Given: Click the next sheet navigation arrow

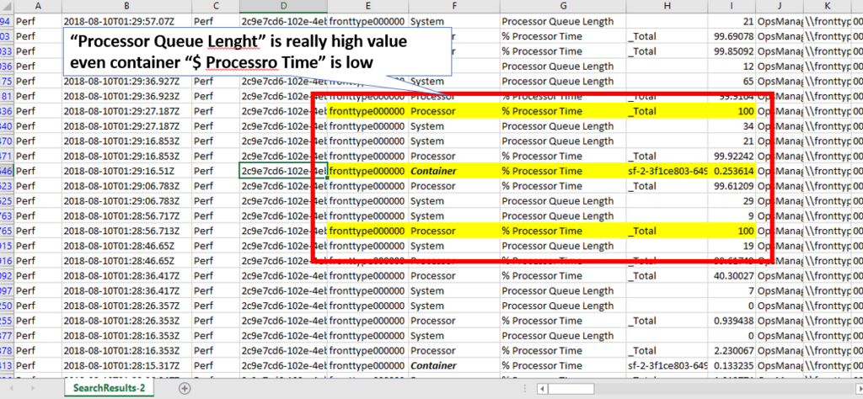Looking at the screenshot, I should click(x=32, y=388).
